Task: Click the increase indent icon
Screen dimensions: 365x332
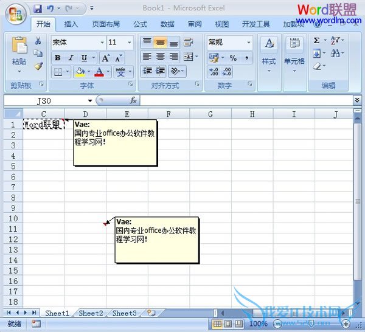Action: click(160, 71)
